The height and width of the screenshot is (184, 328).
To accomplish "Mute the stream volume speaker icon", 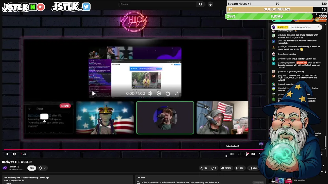I will [14, 154].
